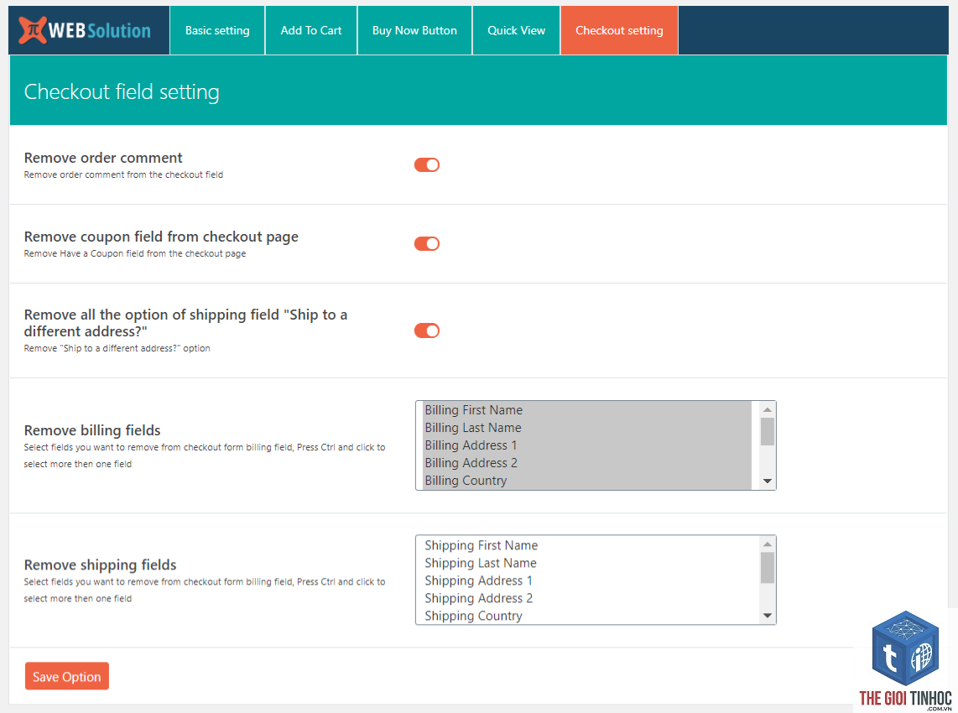Click the shipping list scroll-down arrow
The image size is (958, 713).
(x=768, y=616)
